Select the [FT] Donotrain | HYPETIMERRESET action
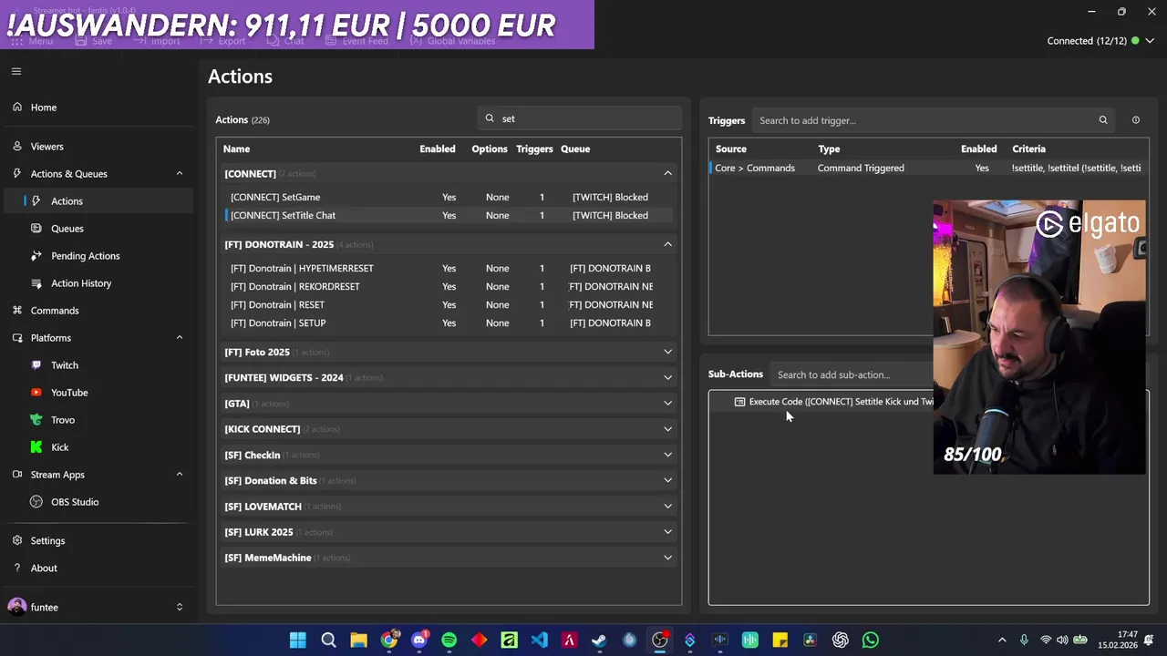The width and height of the screenshot is (1167, 656). coord(449,268)
